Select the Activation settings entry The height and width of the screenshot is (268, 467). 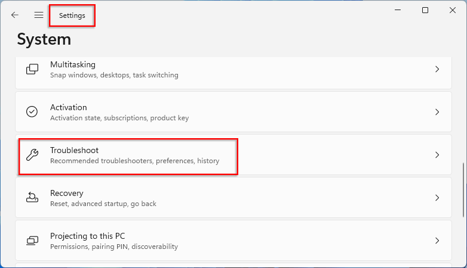[x=69, y=107]
